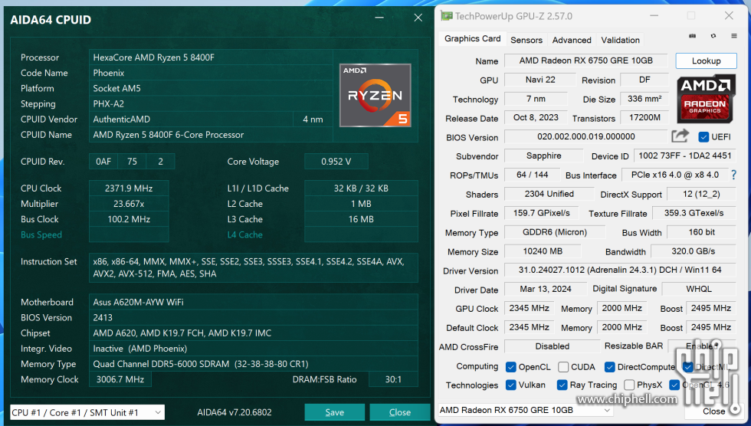This screenshot has width=751, height=426.
Task: Click the Memory Clock value 3006.7 MHz
Action: [x=120, y=379]
